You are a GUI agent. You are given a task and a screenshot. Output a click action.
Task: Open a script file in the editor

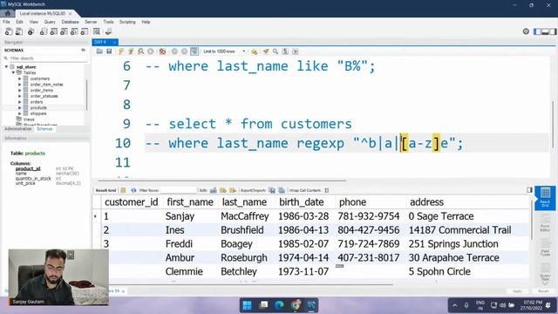coord(99,51)
